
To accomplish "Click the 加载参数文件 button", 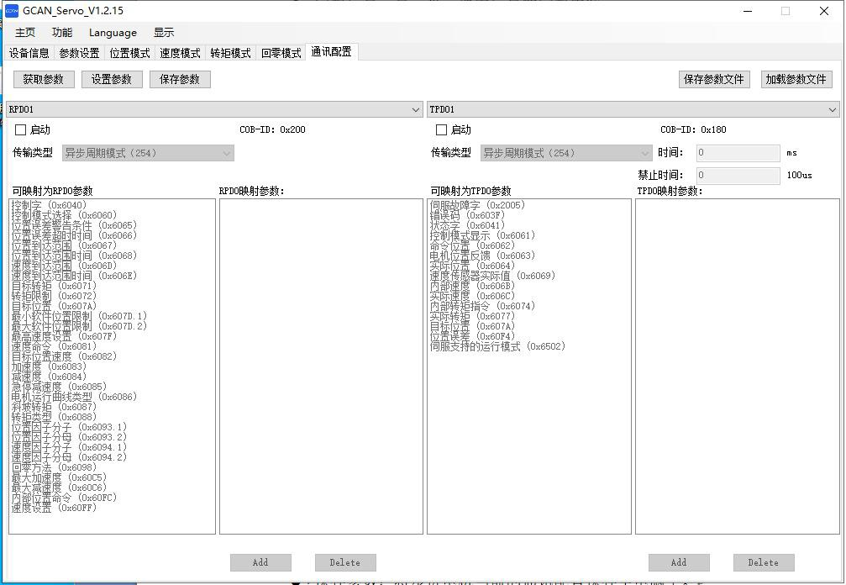I will [x=796, y=79].
